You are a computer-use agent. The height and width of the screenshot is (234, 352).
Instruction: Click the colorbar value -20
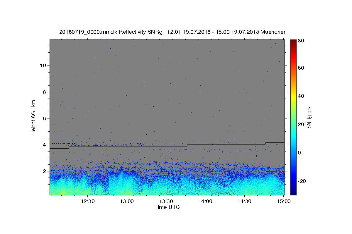302,181
